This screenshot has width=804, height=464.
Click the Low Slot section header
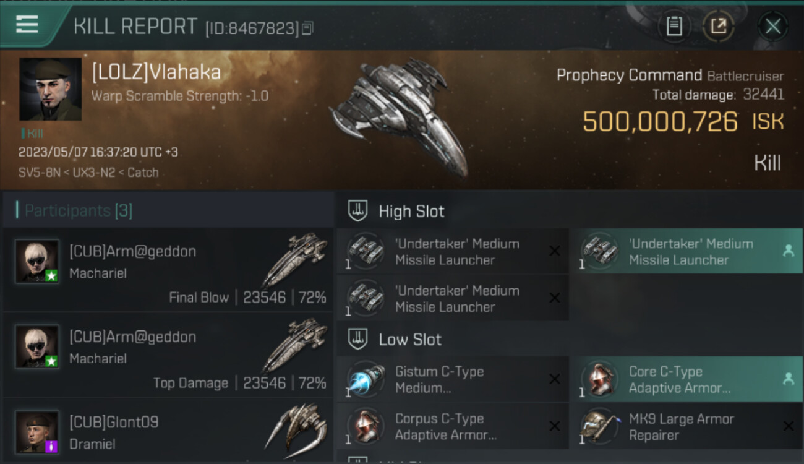(410, 339)
